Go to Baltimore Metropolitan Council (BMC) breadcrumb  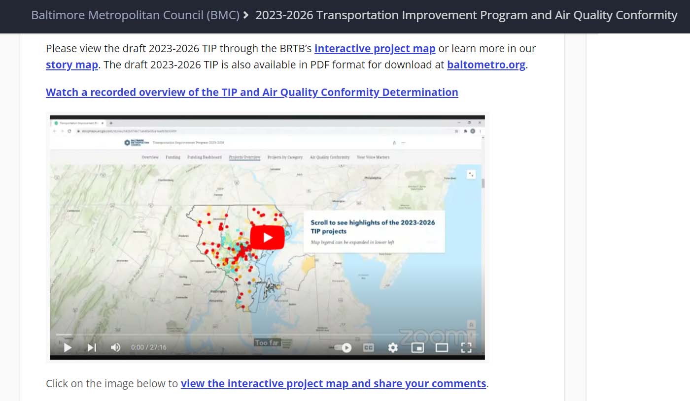pos(135,15)
